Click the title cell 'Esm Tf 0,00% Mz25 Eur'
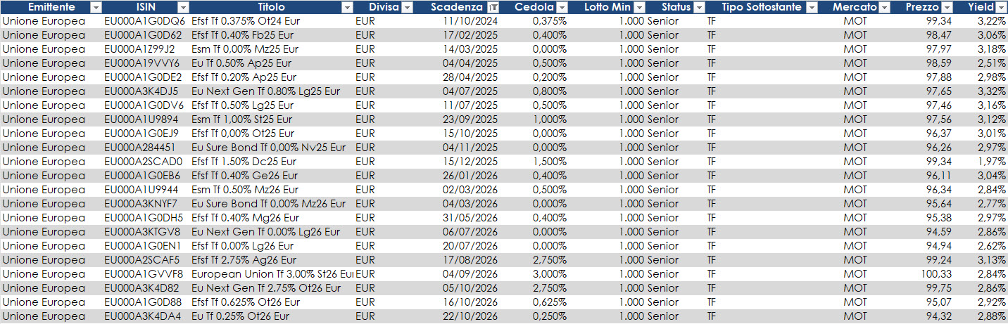This screenshot has width=1008, height=324. [244, 49]
